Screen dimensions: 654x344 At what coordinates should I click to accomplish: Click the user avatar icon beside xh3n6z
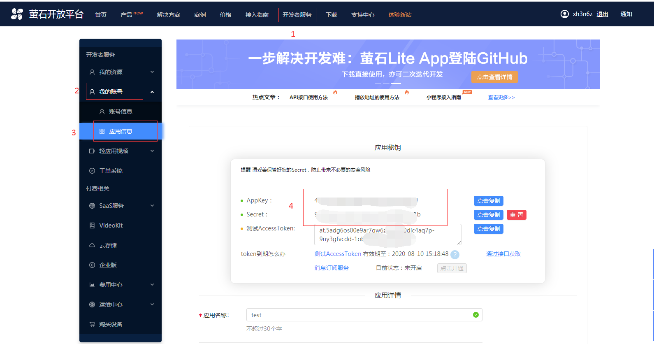click(x=564, y=14)
